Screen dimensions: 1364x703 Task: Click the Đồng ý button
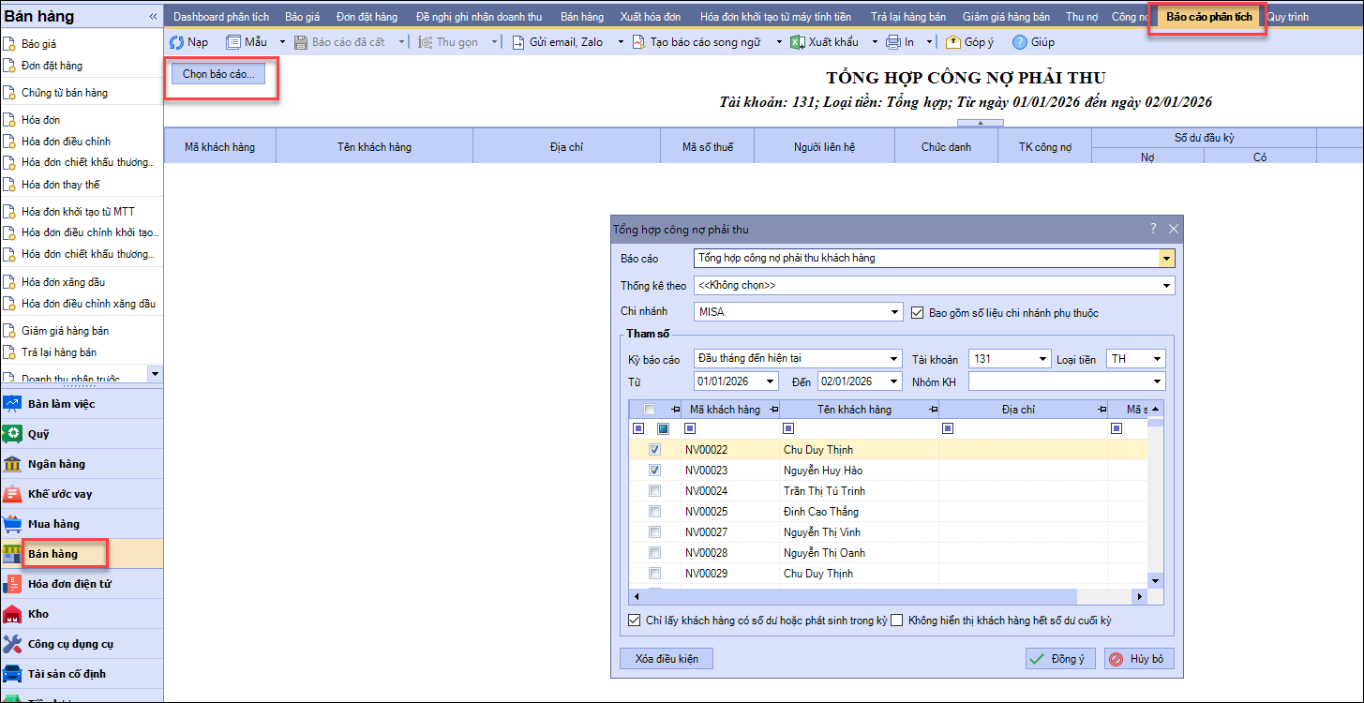pyautogui.click(x=1059, y=659)
